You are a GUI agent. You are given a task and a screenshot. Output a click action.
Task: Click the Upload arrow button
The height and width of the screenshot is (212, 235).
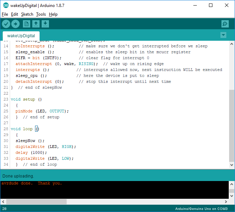[15, 24]
